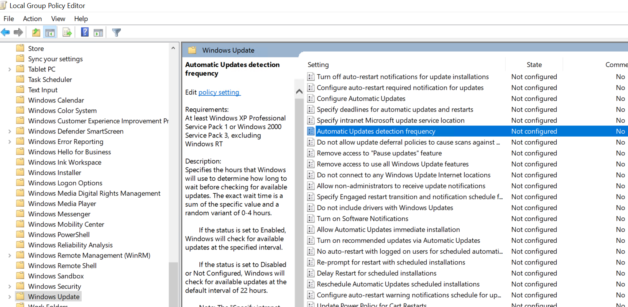Select Windows Color System in the tree
The width and height of the screenshot is (628, 307).
point(62,111)
